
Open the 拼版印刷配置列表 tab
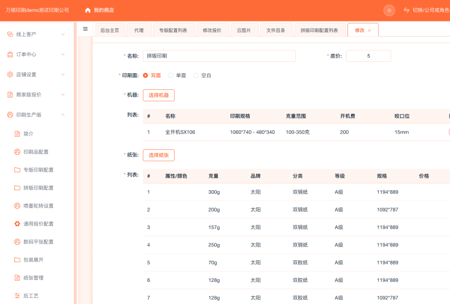319,30
